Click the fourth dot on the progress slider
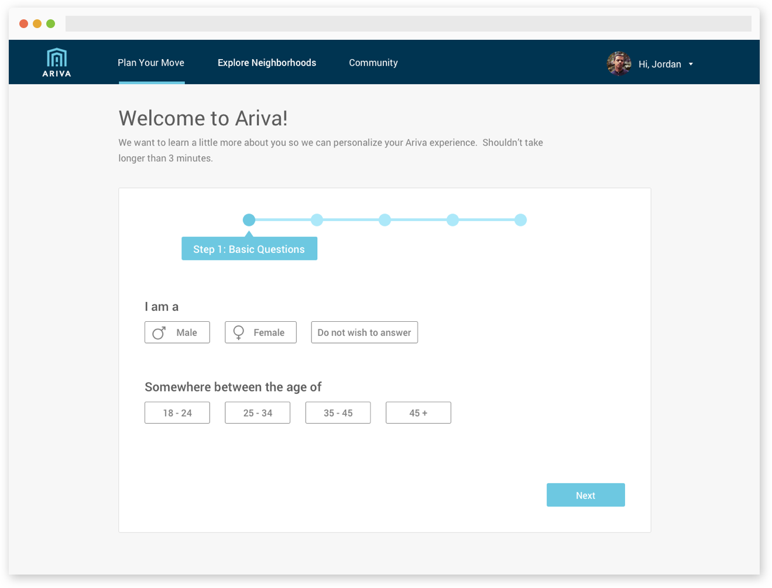 click(x=453, y=220)
